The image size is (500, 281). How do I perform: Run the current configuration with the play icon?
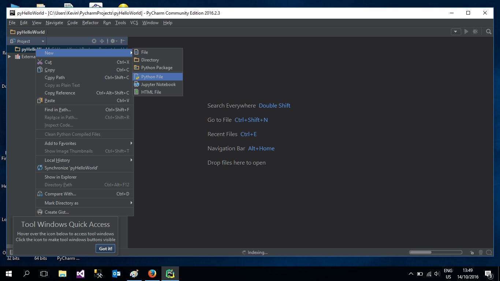click(466, 31)
